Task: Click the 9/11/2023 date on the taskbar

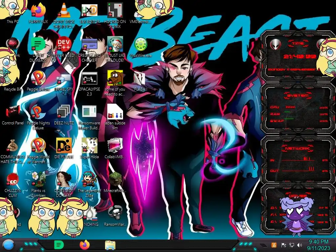Action: coord(318,248)
